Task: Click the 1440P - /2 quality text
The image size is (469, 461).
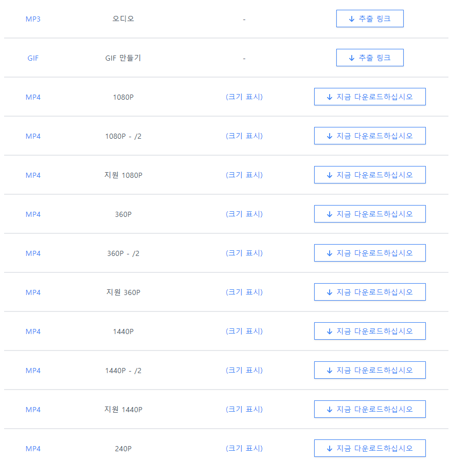Action: click(x=123, y=371)
